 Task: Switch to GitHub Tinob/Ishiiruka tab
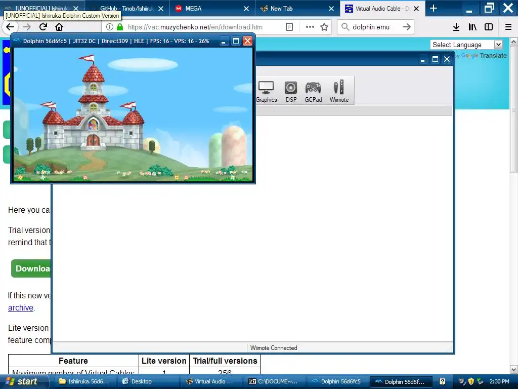(x=127, y=9)
